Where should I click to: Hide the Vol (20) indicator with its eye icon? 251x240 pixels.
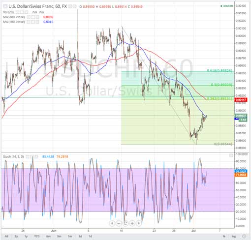pyautogui.click(x=18, y=12)
